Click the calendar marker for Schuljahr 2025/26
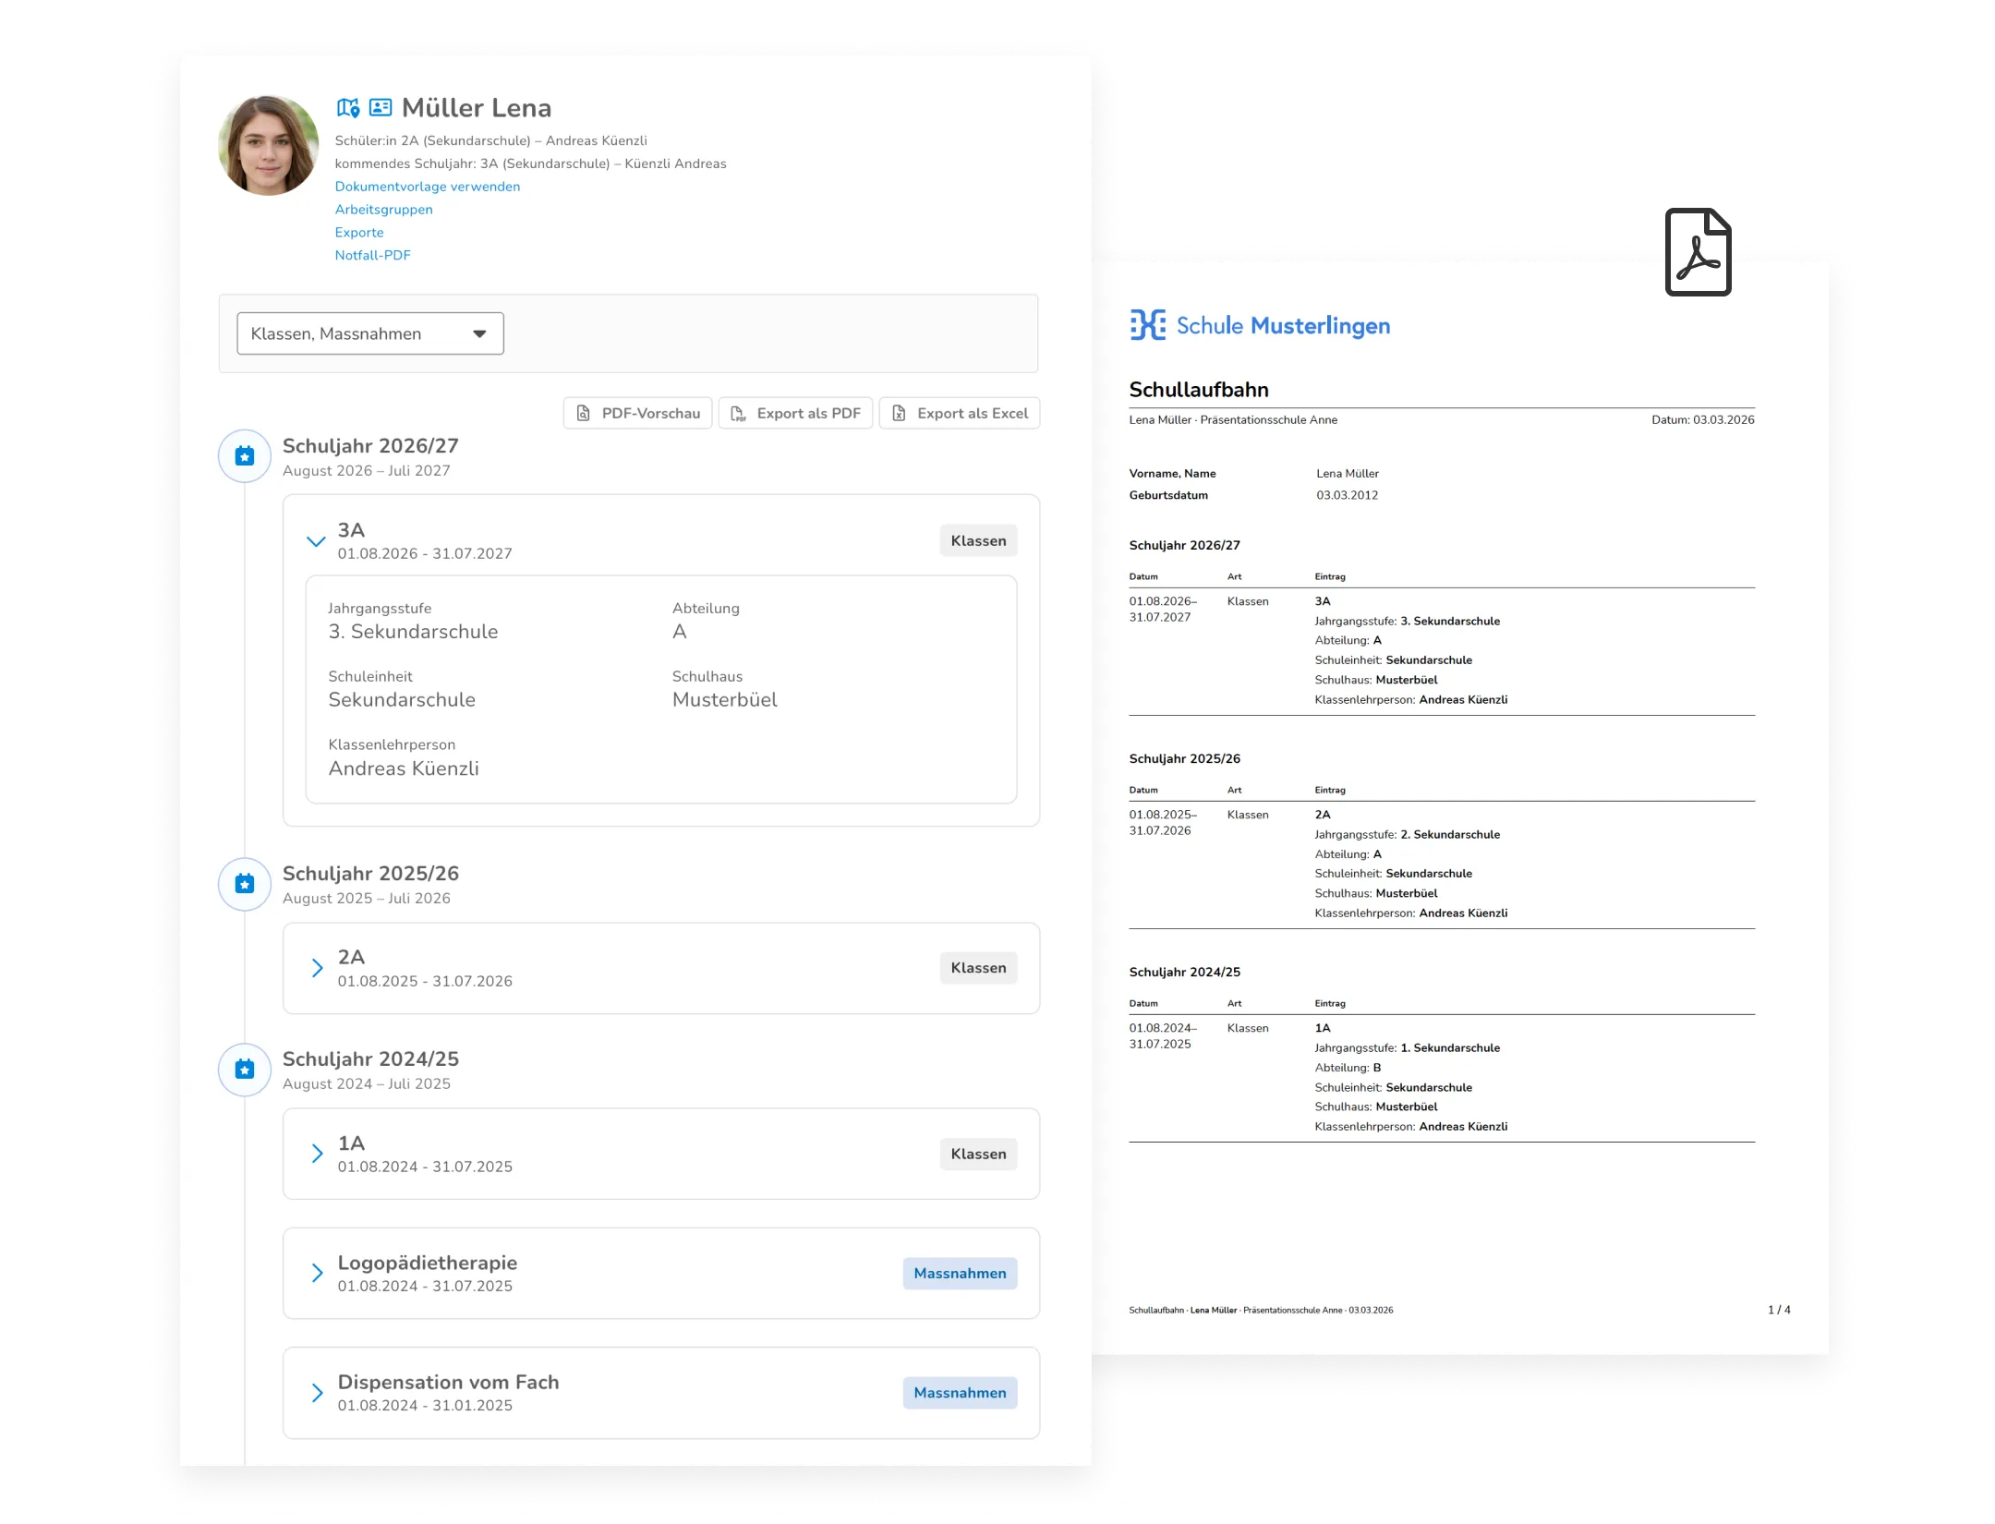This screenshot has height=1524, width=1995. [x=245, y=884]
